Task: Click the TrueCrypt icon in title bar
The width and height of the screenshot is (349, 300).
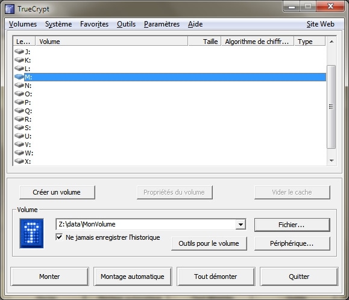Action: click(x=10, y=9)
